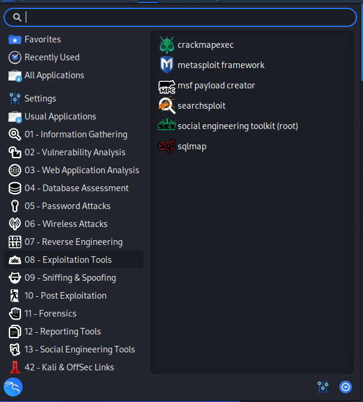Click the Vulnerability Analysis padlock icon

(x=15, y=152)
